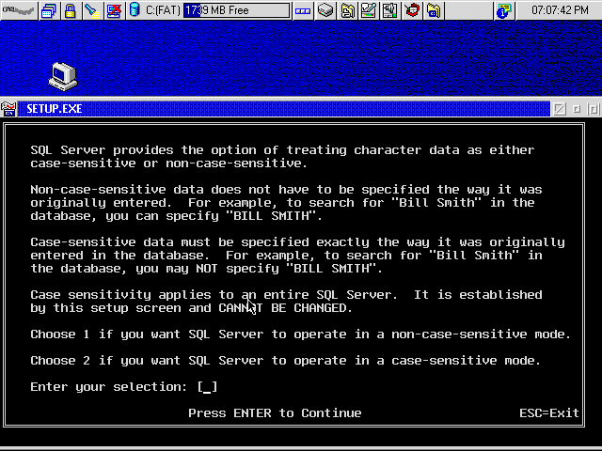Viewport: 602px width, 451px height.
Task: Click the SETUP.EXE title bar
Action: coord(284,109)
